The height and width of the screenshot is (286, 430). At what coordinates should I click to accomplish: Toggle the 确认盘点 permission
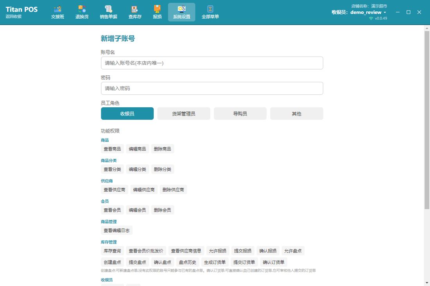(x=162, y=262)
